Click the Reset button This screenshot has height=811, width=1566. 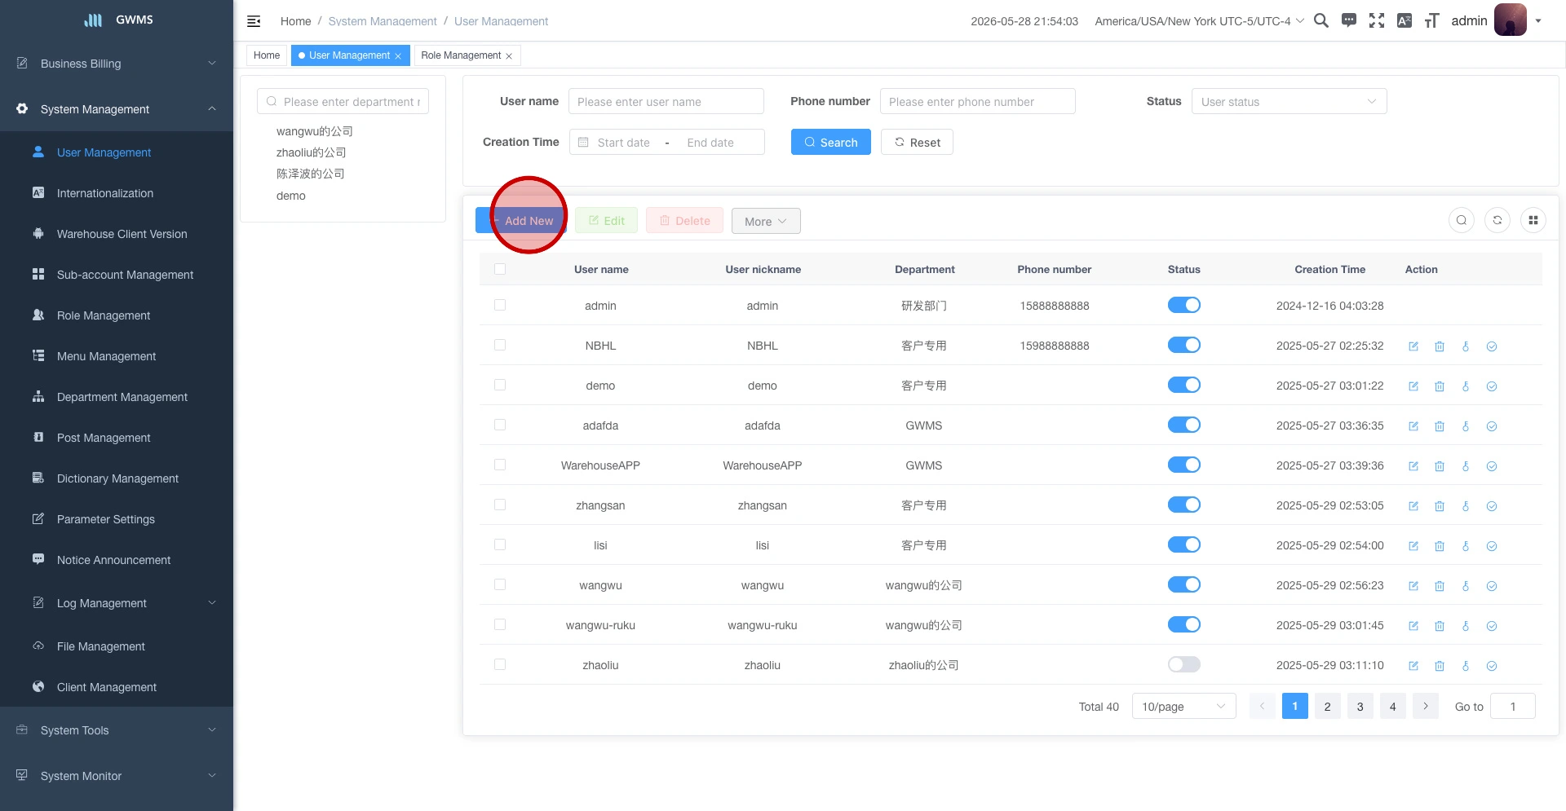(x=917, y=142)
